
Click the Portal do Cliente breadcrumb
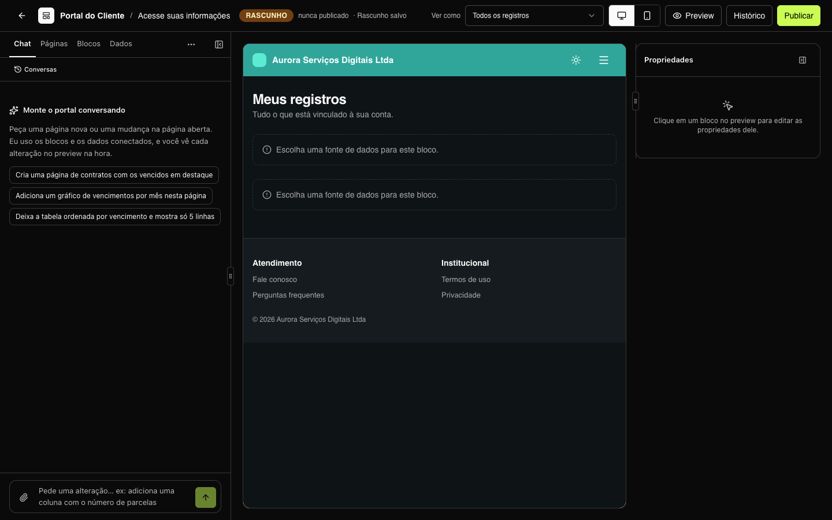92,16
